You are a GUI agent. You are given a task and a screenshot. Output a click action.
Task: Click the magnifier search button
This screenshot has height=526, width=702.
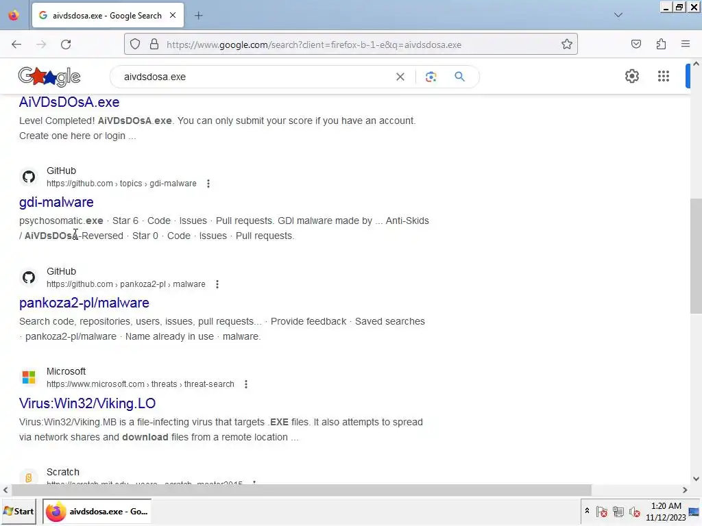460,77
